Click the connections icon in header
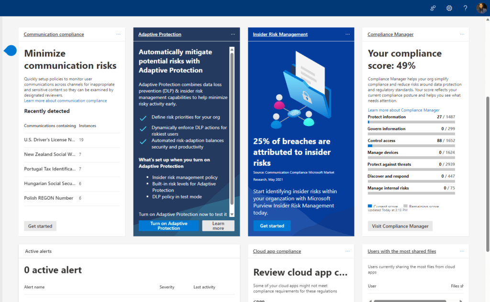Screen dimensions: 490x302 coord(433,8)
